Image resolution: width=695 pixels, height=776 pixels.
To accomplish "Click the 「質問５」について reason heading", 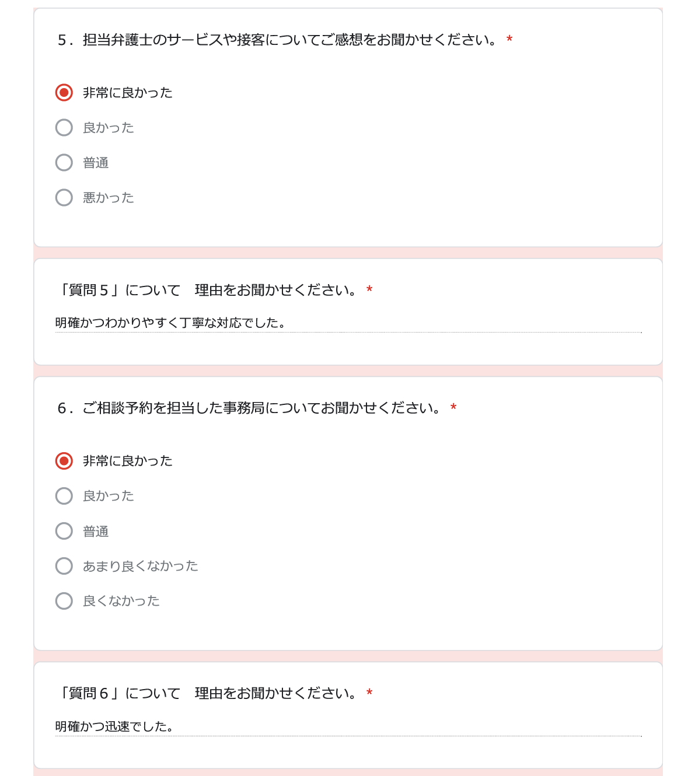I will 208,290.
